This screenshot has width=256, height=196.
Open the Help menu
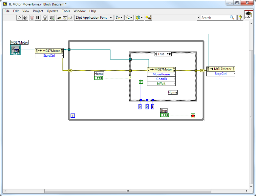click(x=93, y=11)
